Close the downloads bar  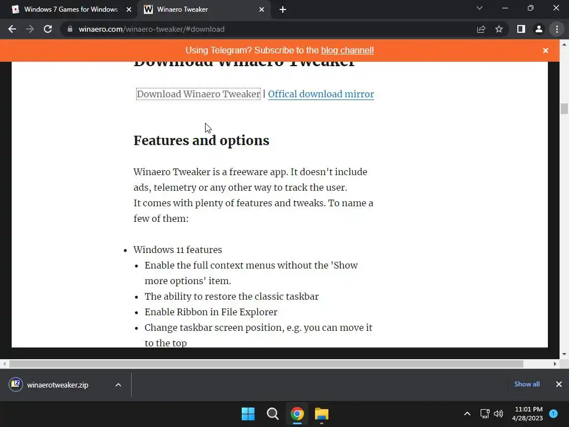pos(559,384)
